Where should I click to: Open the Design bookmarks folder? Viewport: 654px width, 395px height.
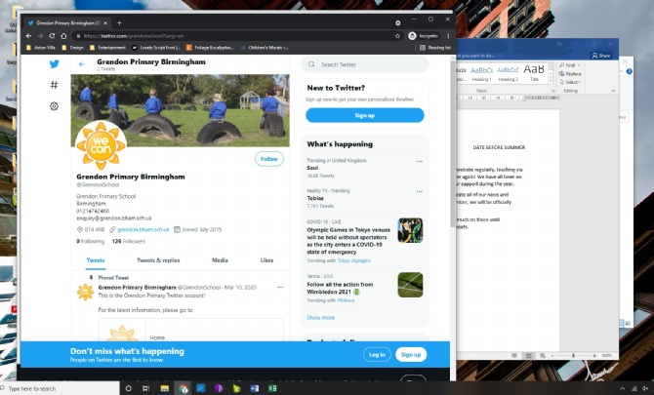[72, 48]
